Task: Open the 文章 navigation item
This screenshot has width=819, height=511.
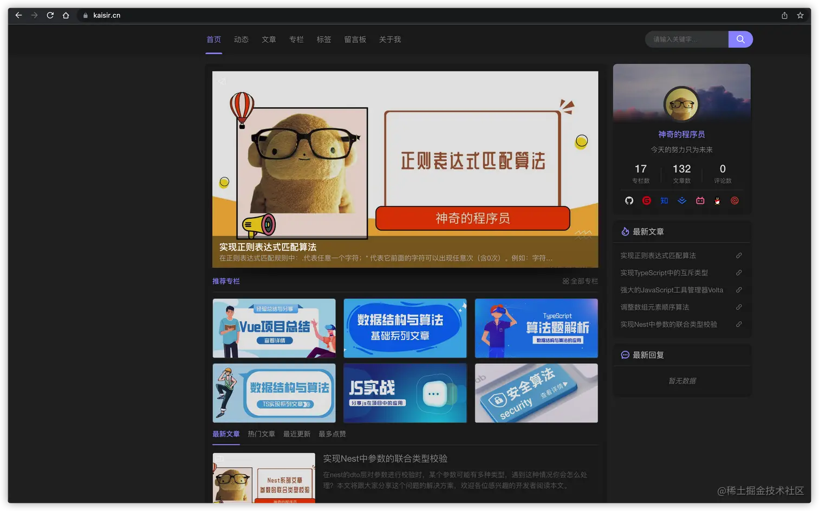Action: [269, 40]
